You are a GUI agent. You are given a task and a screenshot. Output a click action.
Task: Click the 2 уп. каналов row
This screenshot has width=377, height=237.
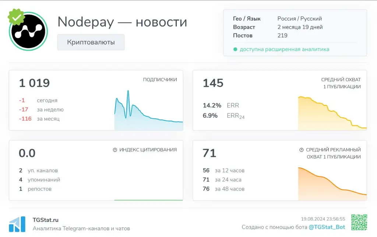click(38, 171)
